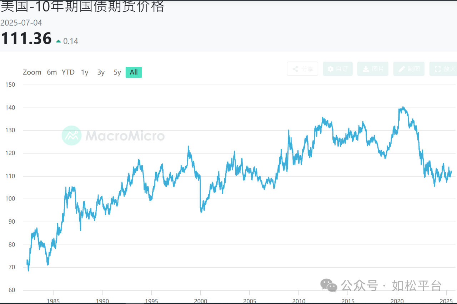Click the green up-arrow price change indicator

(x=59, y=41)
